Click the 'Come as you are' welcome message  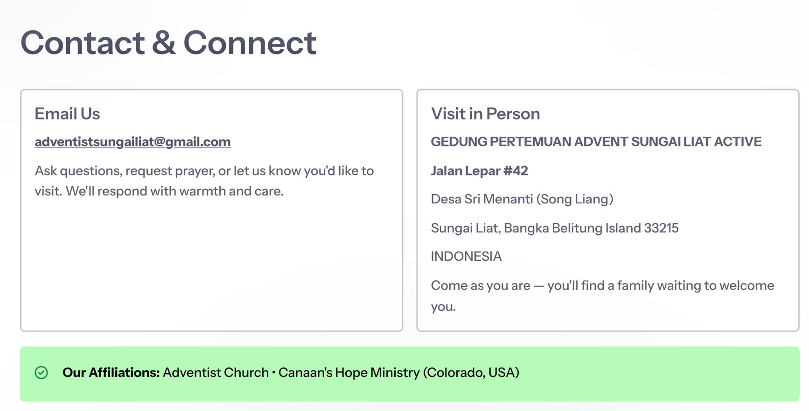coord(602,296)
